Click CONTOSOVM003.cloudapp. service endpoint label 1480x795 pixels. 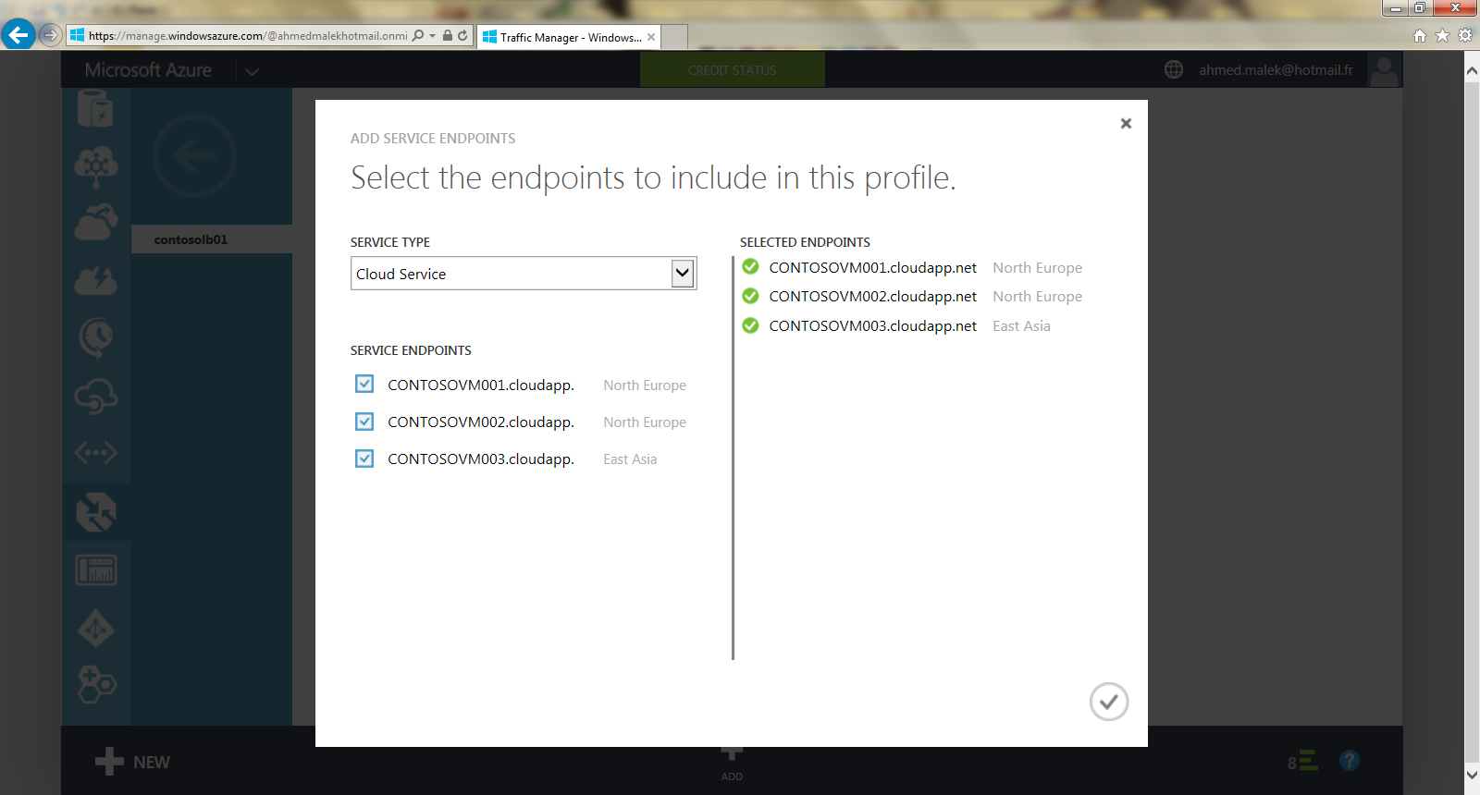[x=481, y=459]
